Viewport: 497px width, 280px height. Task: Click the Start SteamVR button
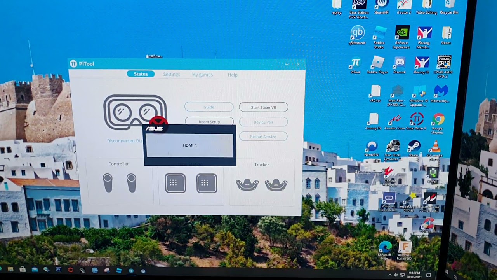(x=263, y=107)
